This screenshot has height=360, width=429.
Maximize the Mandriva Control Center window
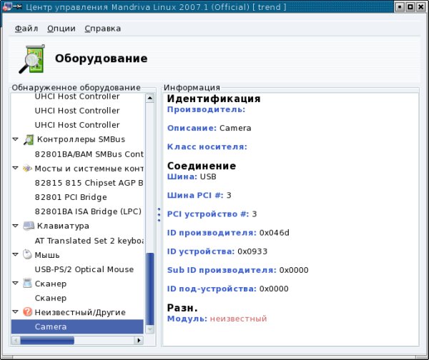click(410, 7)
